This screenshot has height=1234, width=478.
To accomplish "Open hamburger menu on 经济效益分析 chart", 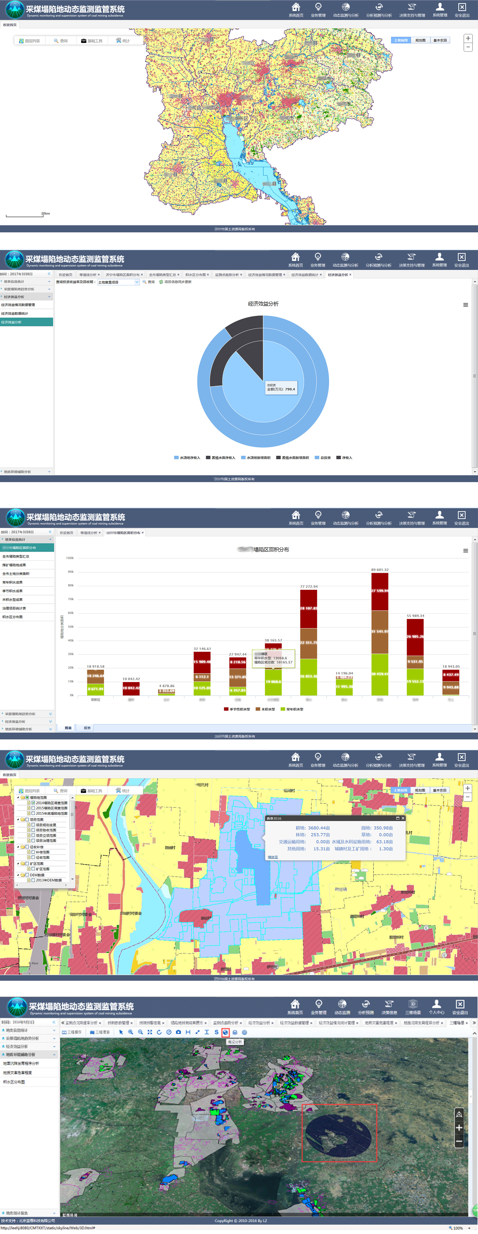I will [465, 305].
